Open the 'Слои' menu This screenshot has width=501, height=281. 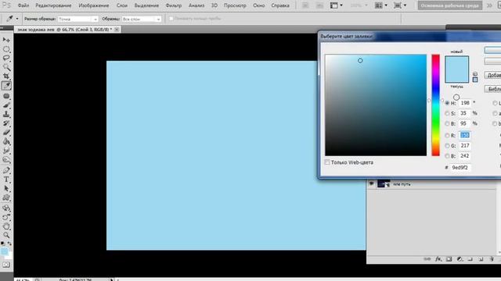[x=122, y=5]
